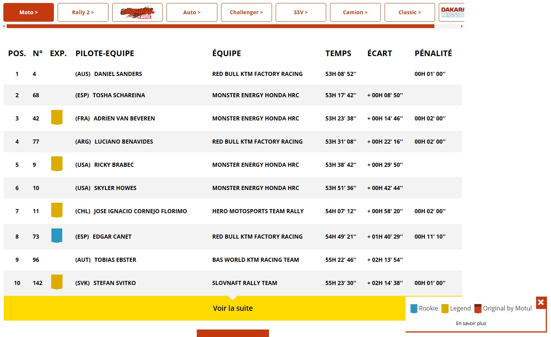Select the SSV category tab

tap(301, 12)
